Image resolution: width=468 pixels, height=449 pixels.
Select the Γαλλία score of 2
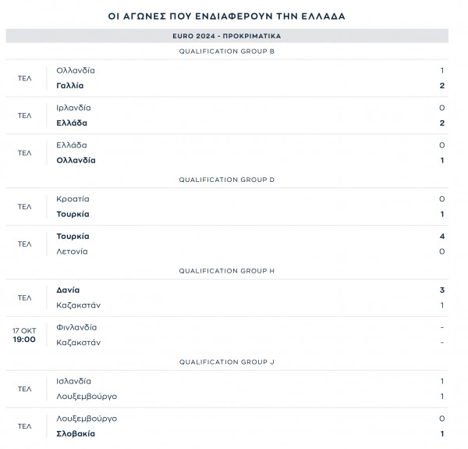coord(442,86)
